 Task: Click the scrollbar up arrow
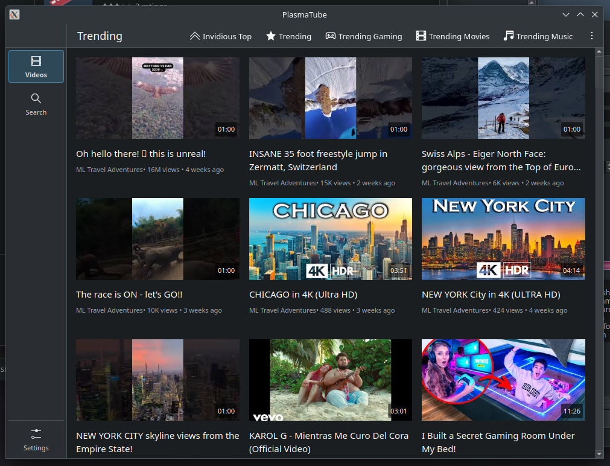599,51
